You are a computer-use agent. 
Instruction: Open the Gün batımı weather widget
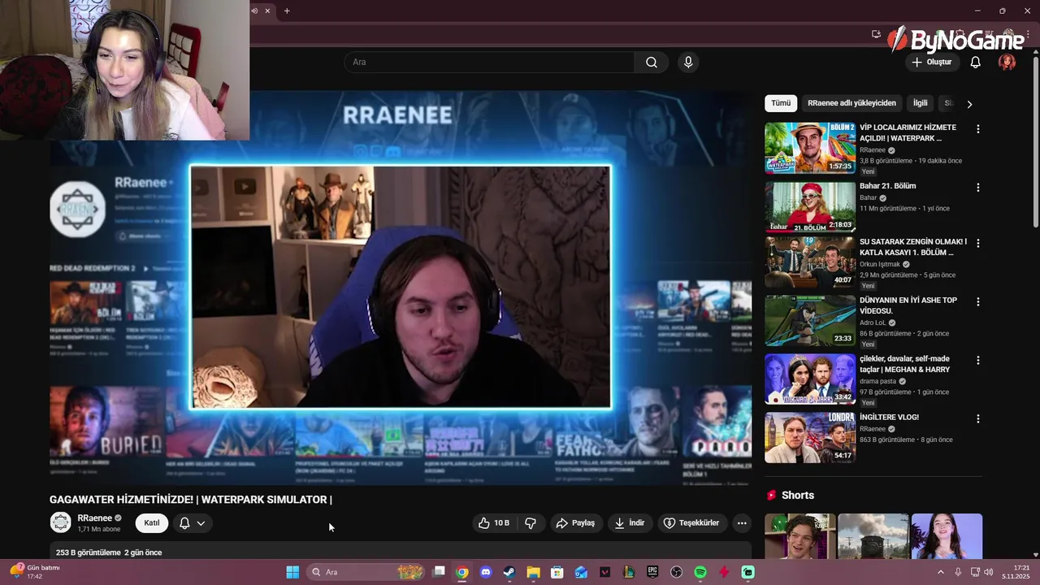36,572
